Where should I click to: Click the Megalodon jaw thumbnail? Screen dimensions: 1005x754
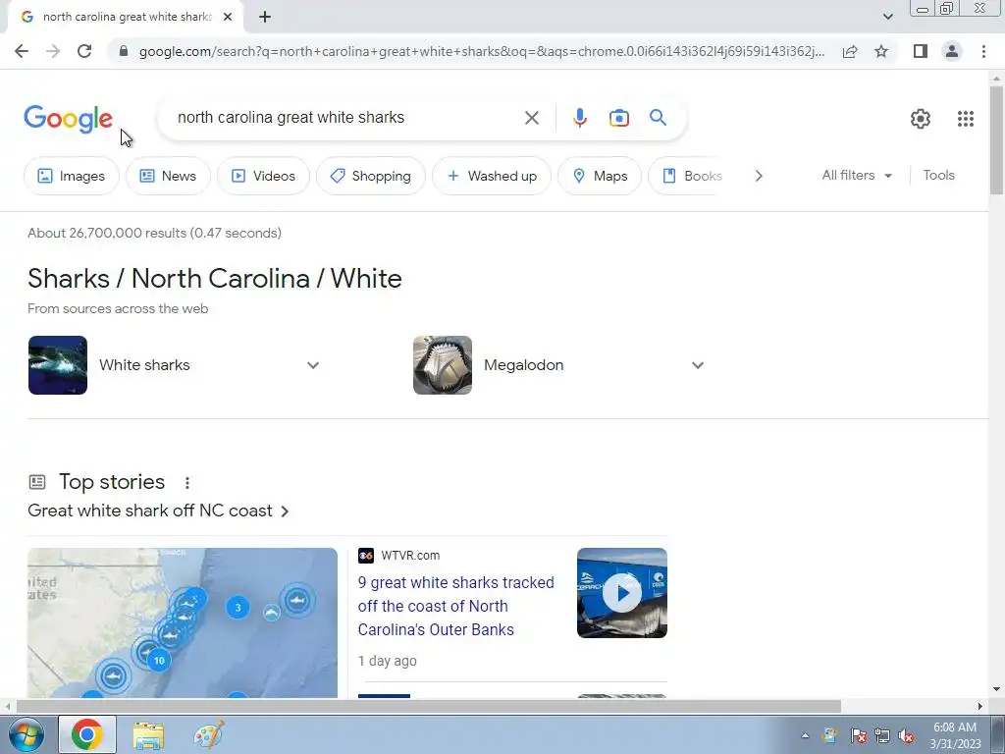[443, 365]
